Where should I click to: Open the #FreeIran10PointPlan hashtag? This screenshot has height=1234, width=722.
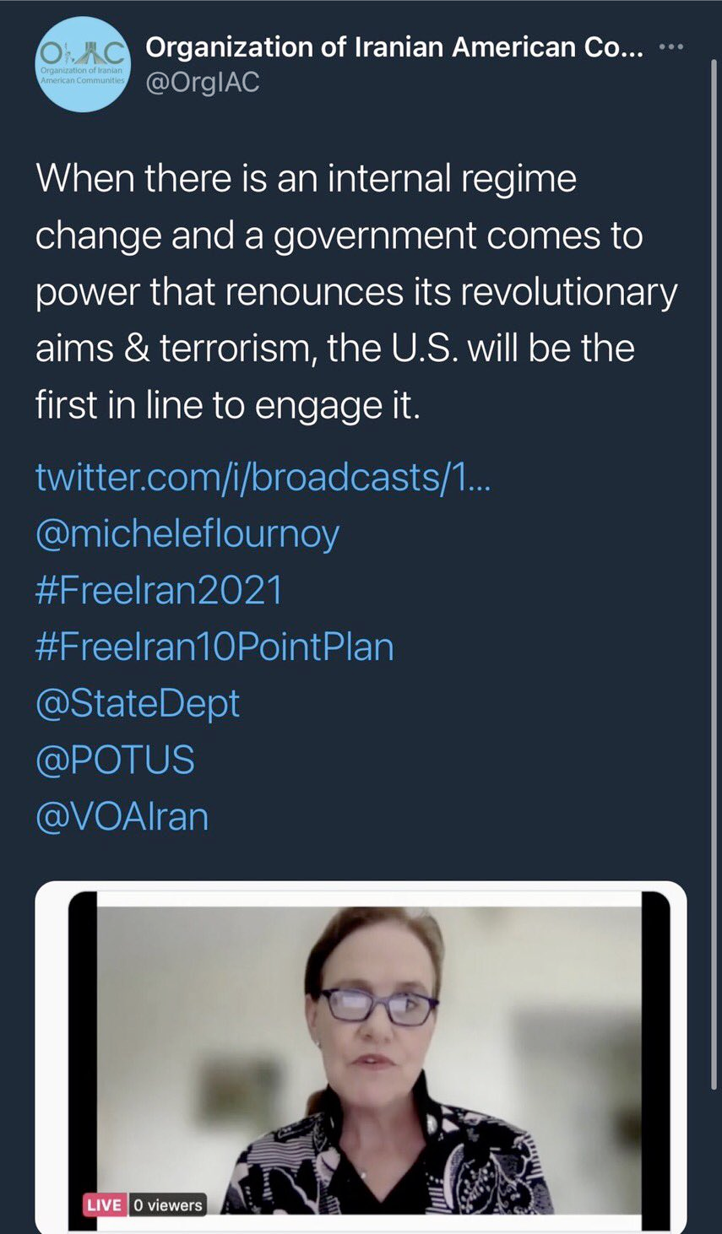pyautogui.click(x=214, y=647)
